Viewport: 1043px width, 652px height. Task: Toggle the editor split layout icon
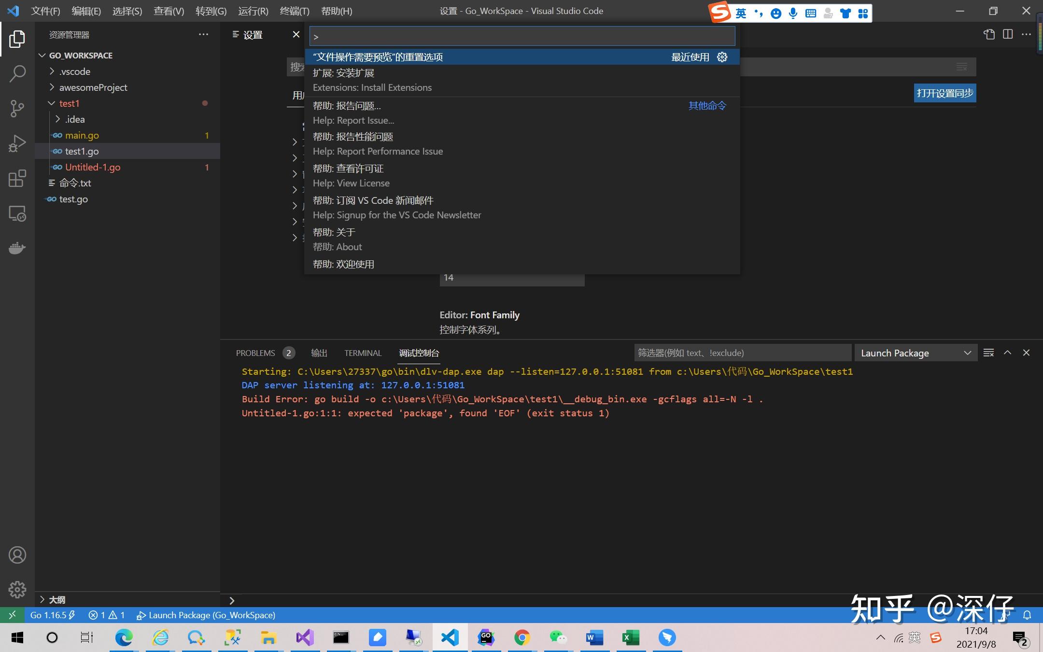point(1008,34)
